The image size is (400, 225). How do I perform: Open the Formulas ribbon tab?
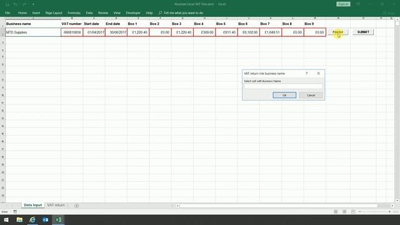tap(74, 12)
